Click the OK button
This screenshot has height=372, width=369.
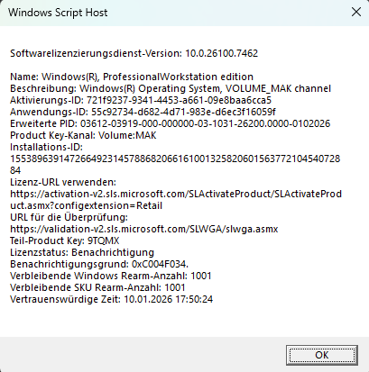[x=322, y=355]
